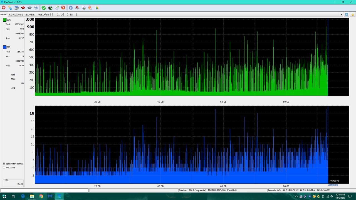Click the 94952MB value under LDC
This screenshot has height=200, width=356.
pos(19,33)
